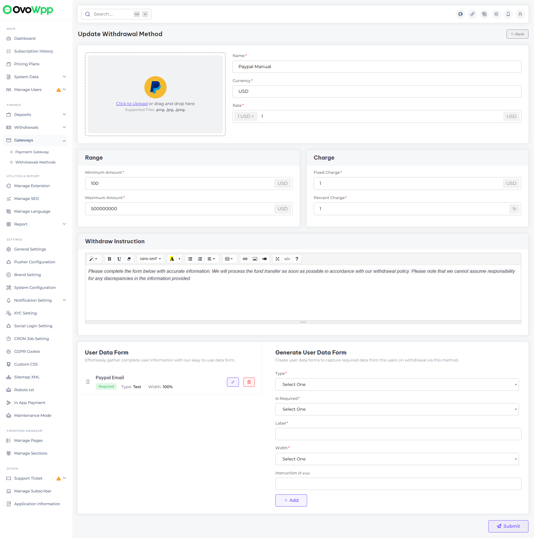The image size is (534, 538).
Task: Toggle the light/dark theme sun icon
Action: coord(496,14)
